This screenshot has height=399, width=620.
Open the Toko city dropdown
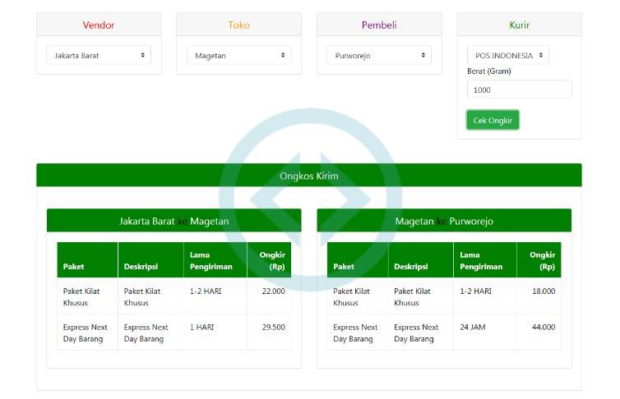(238, 56)
